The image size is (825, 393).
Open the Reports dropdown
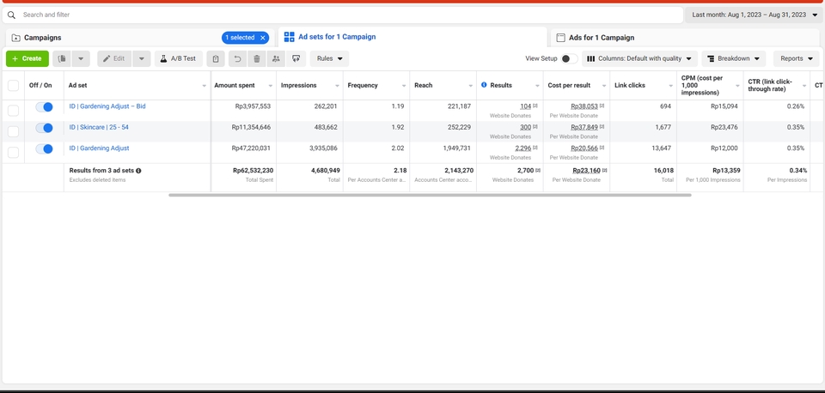tap(796, 59)
